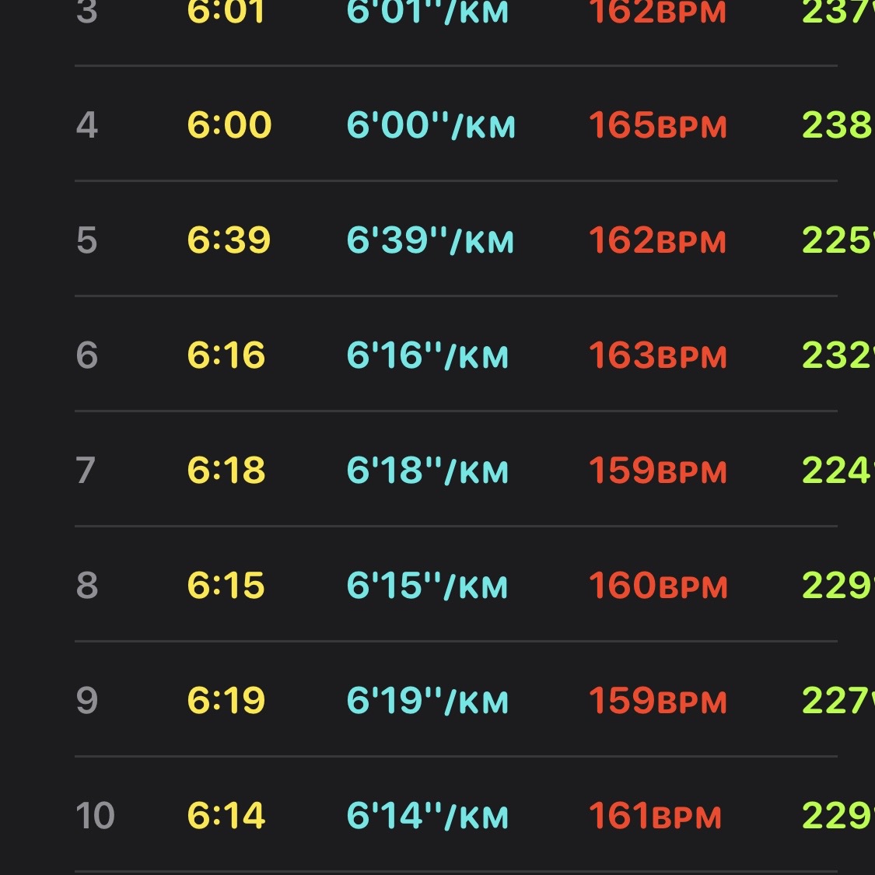Viewport: 875px width, 875px height.
Task: Select the 6'19"/KM pace value
Action: [428, 701]
